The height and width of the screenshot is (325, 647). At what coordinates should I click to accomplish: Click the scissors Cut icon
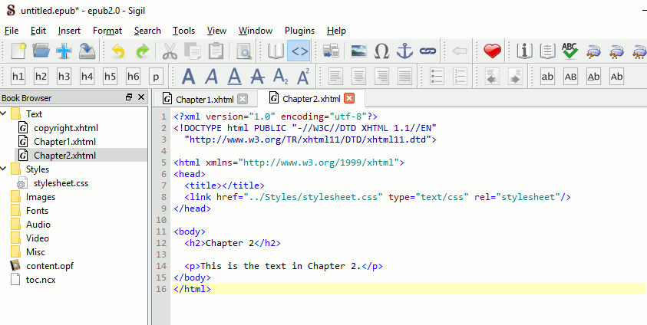[x=170, y=51]
